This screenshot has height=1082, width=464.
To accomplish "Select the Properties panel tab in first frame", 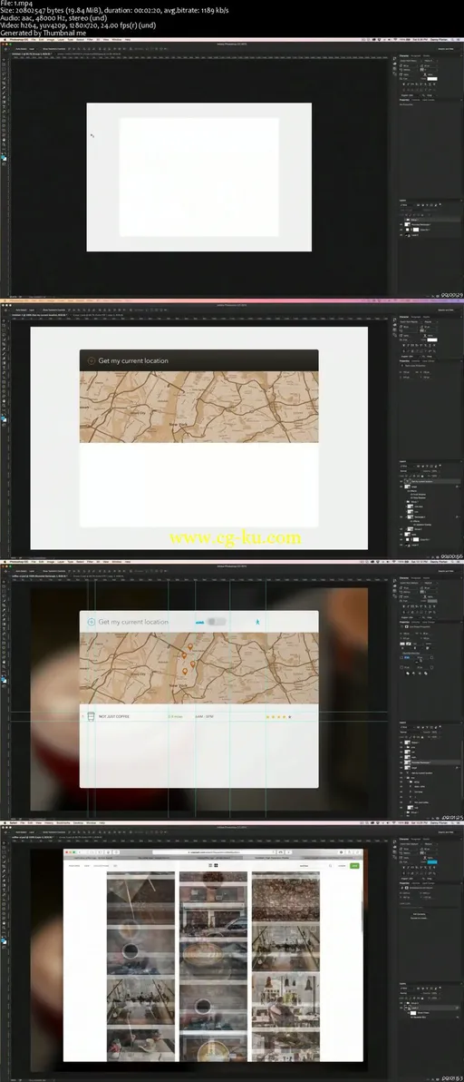I will click(x=404, y=100).
